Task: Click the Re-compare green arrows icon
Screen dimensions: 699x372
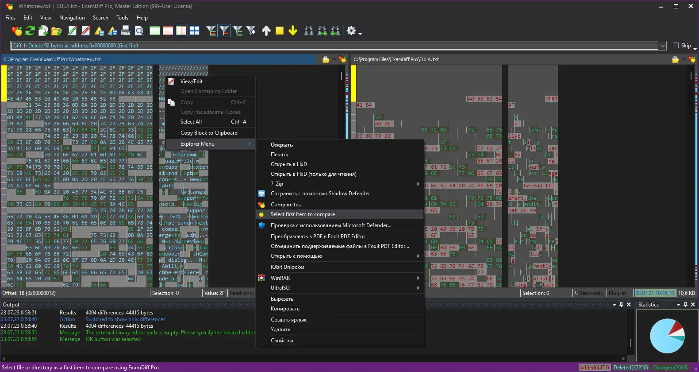Action: point(30,31)
